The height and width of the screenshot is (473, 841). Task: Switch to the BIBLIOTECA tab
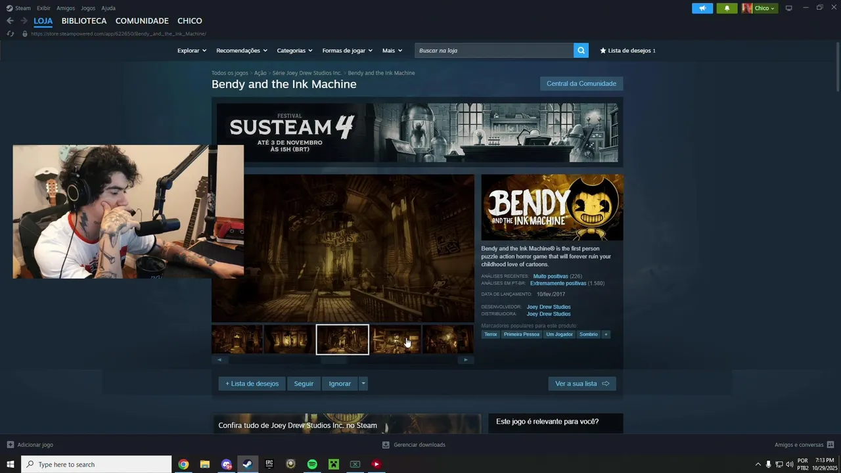point(84,21)
